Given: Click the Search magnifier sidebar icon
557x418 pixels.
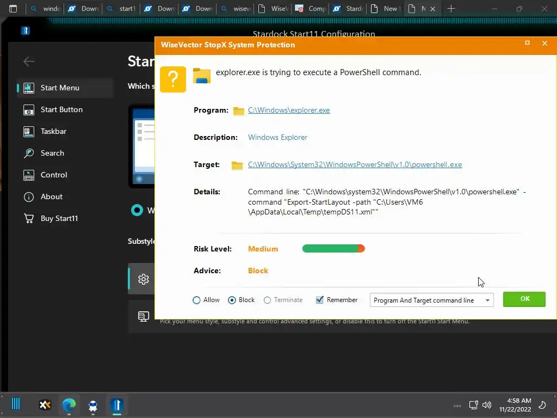Looking at the screenshot, I should tap(29, 153).
